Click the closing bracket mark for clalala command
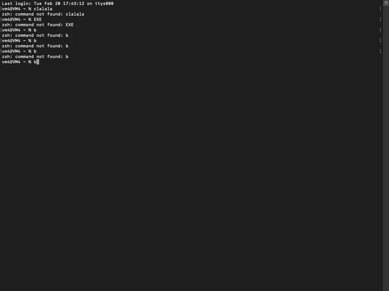Viewport: 389px width, 291px height. 380,9
